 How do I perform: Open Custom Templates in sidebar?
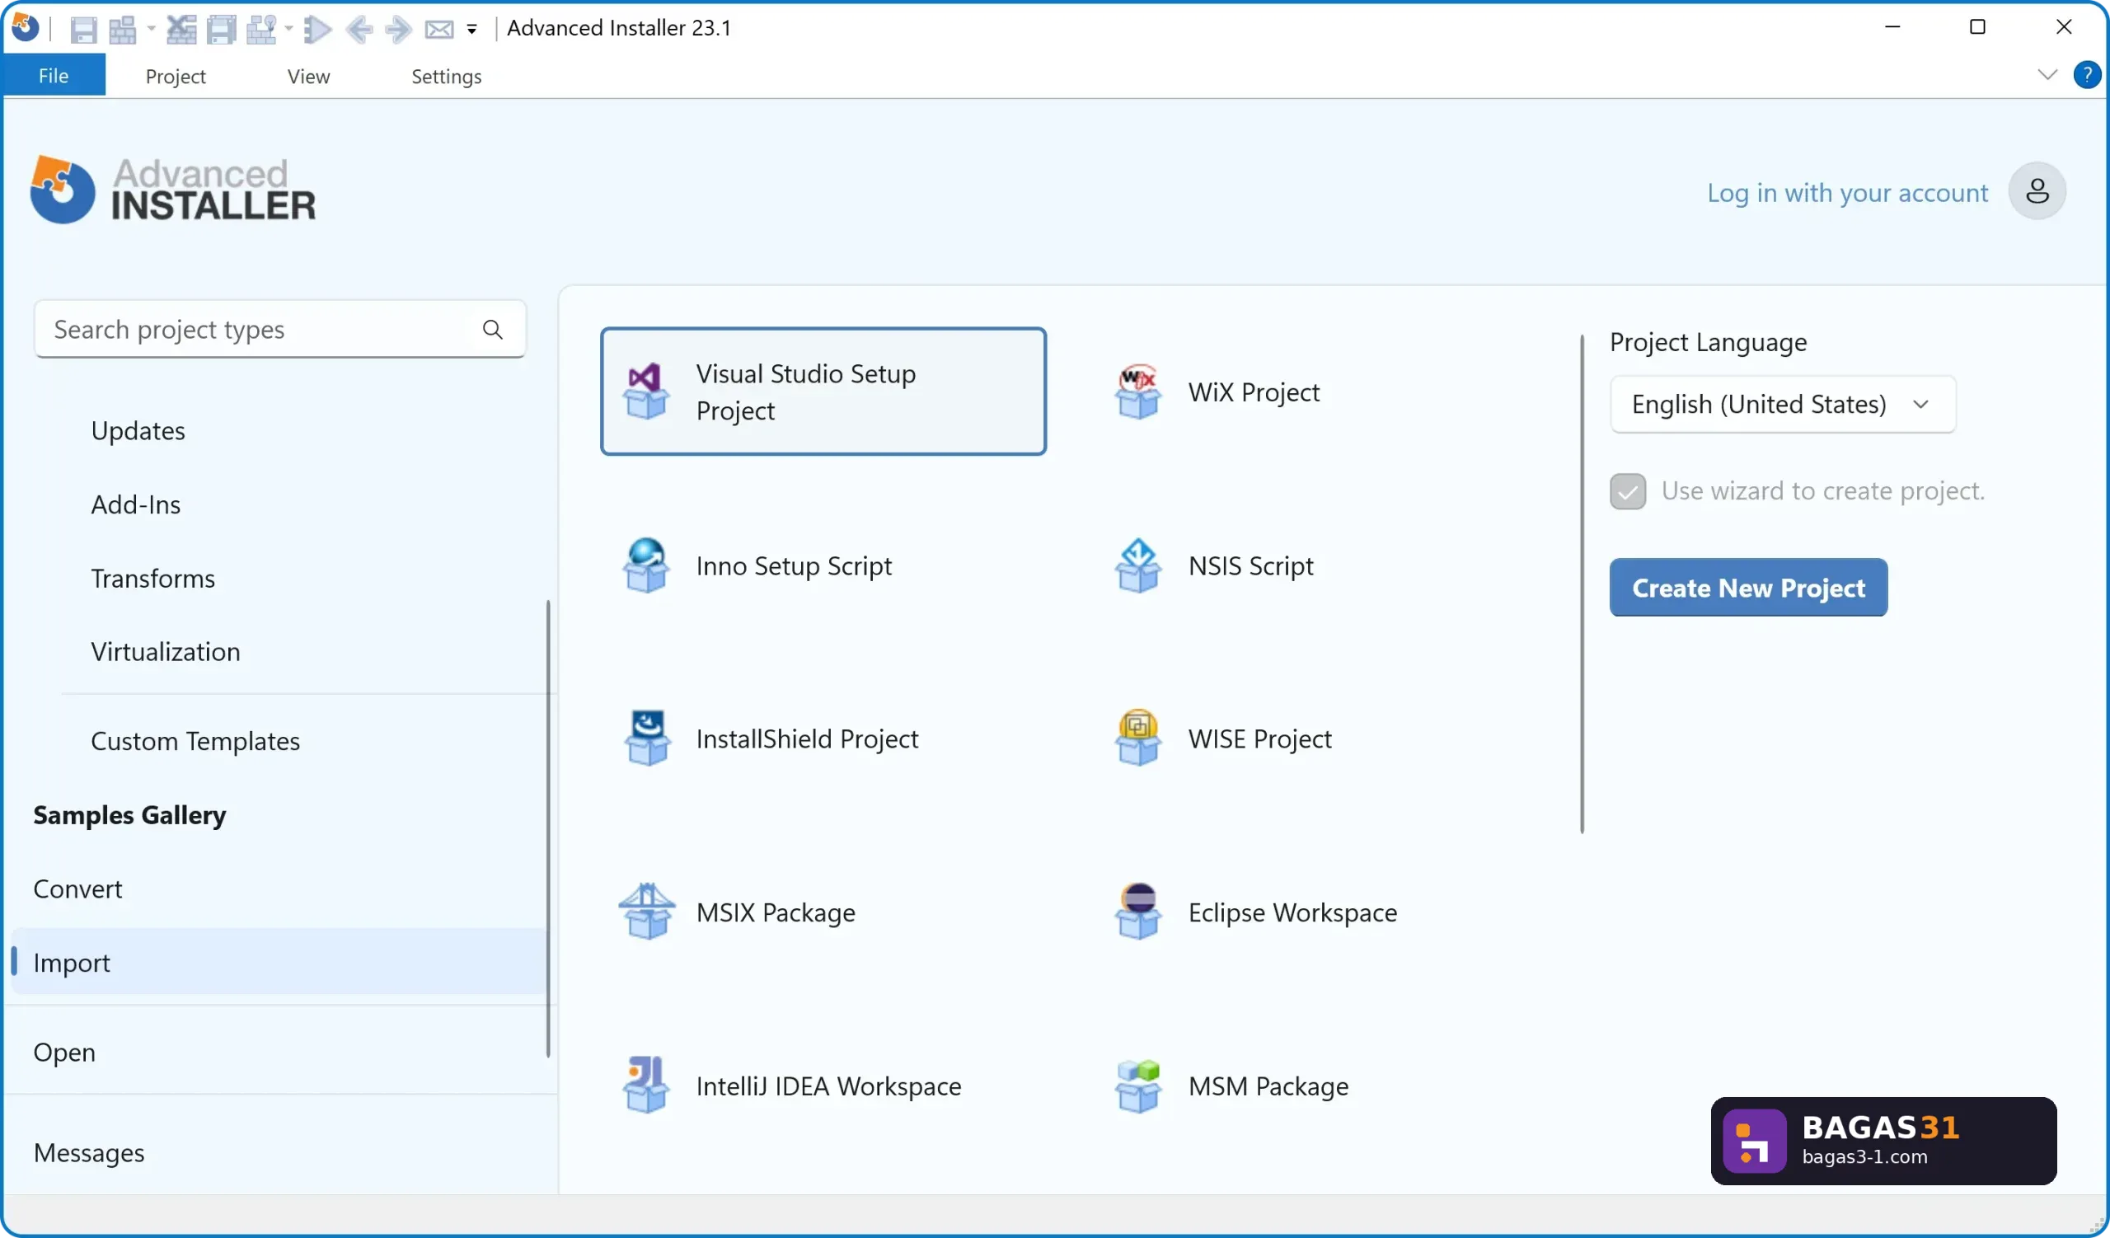pos(195,741)
